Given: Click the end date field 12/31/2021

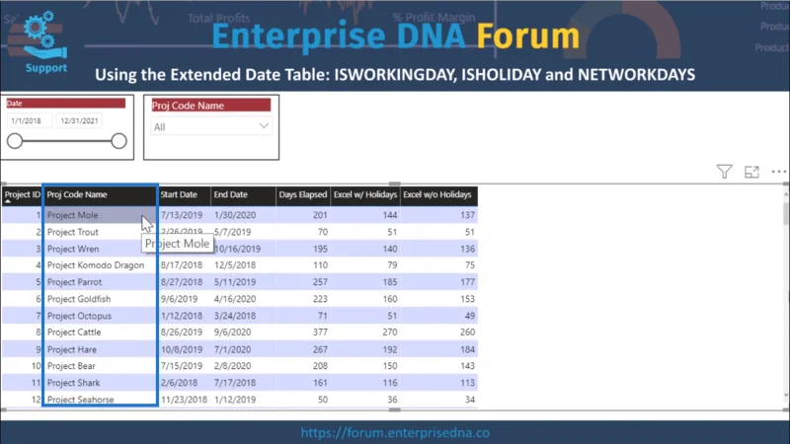Looking at the screenshot, I should [80, 120].
